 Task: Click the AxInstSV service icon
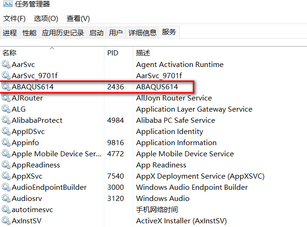(x=6, y=221)
